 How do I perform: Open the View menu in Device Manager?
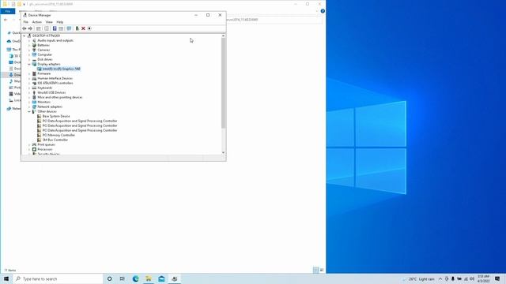[49, 22]
